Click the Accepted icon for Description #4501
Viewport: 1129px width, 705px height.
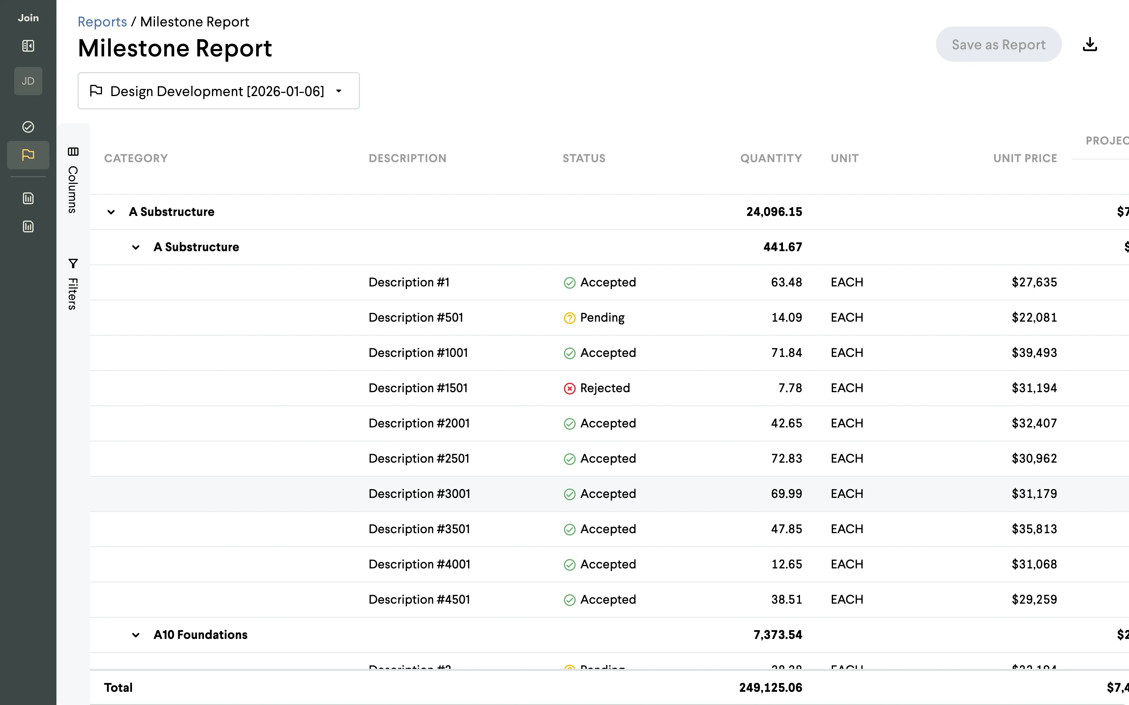tap(569, 600)
